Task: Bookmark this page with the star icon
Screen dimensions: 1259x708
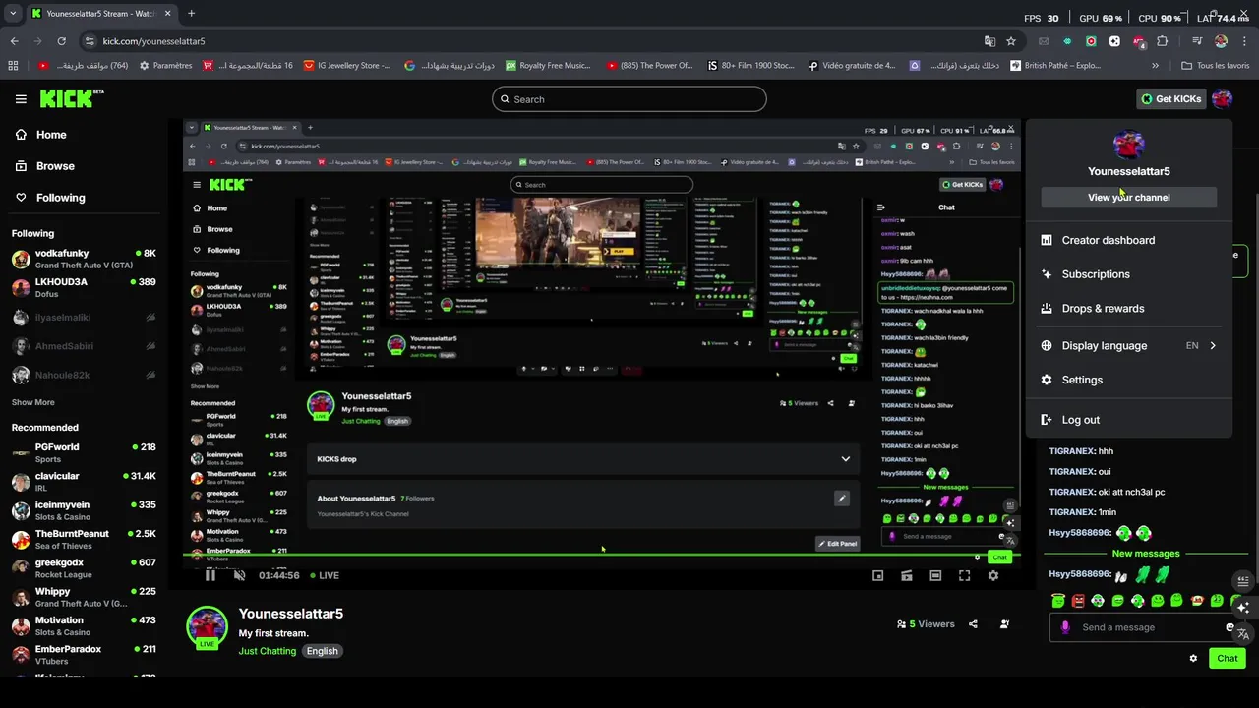Action: tap(1011, 41)
